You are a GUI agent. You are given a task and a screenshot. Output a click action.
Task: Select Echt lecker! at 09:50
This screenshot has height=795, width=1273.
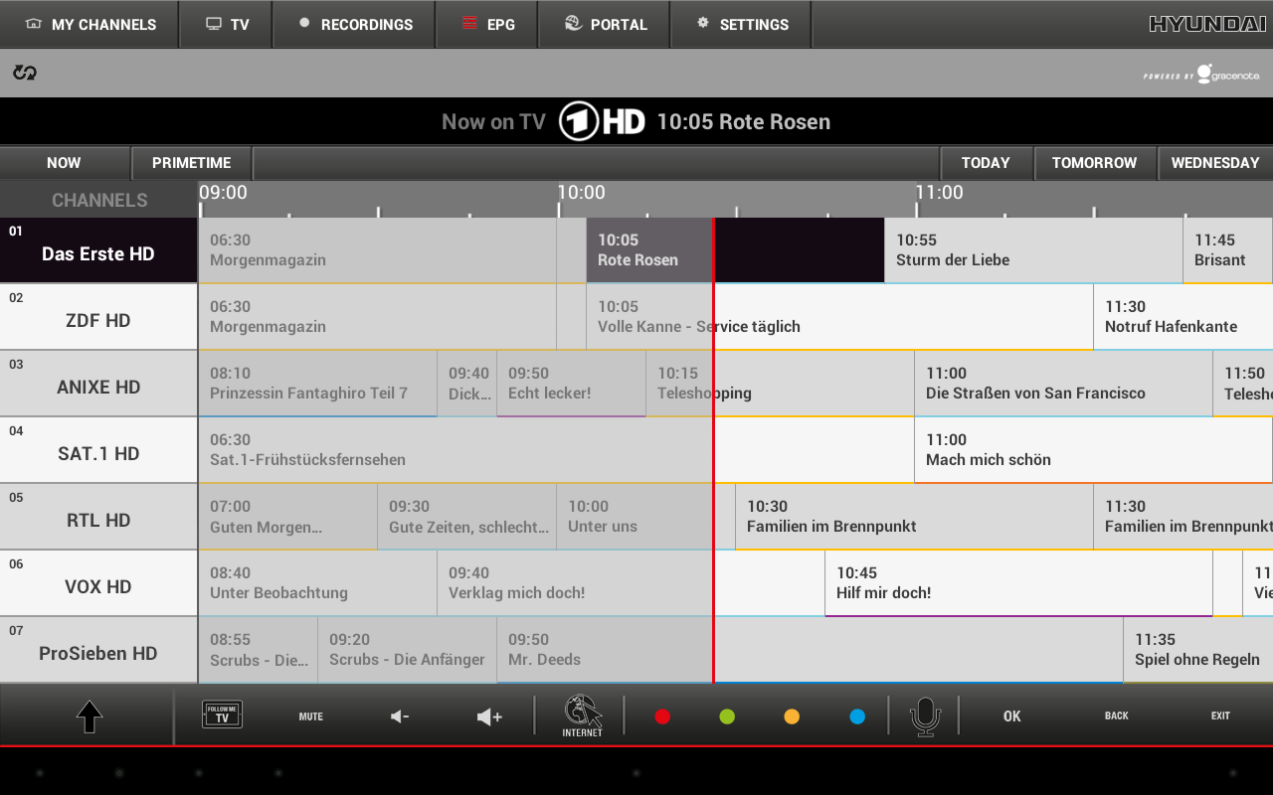[x=571, y=384]
